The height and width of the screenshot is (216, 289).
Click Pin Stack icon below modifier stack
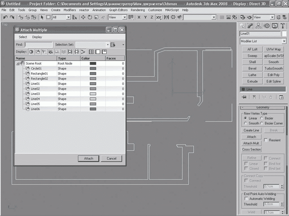coord(244,97)
